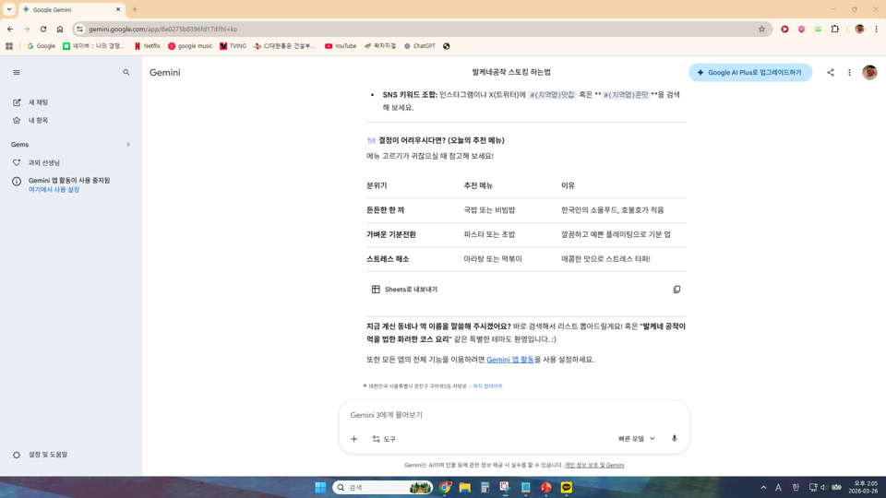
Task: Open the 빠른 모델 model dropdown
Action: tap(636, 439)
